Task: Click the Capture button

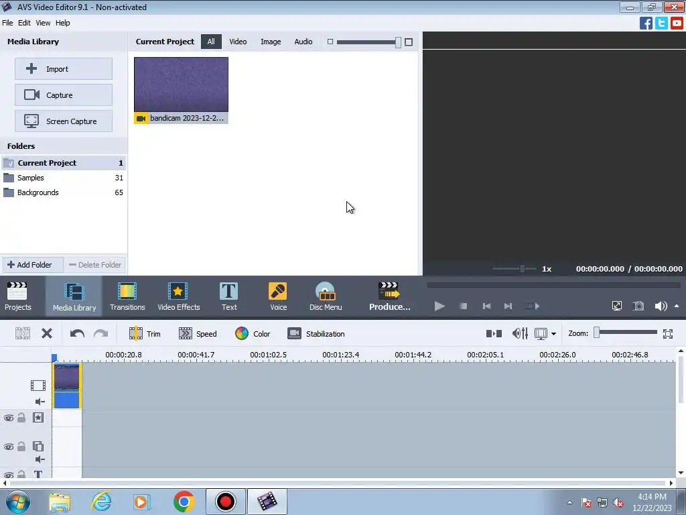Action: pos(64,95)
